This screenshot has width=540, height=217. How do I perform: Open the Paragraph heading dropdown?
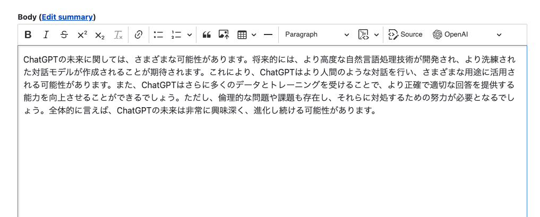(x=317, y=34)
